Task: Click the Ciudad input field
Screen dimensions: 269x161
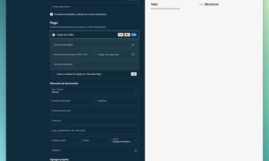Action: coord(94,141)
